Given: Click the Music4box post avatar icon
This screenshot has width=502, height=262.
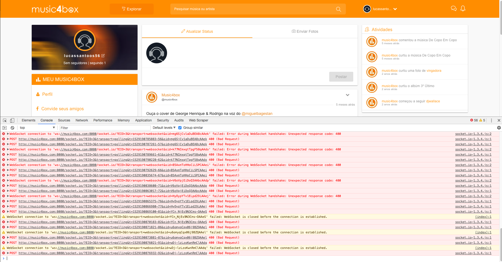Looking at the screenshot, I should (x=152, y=97).
